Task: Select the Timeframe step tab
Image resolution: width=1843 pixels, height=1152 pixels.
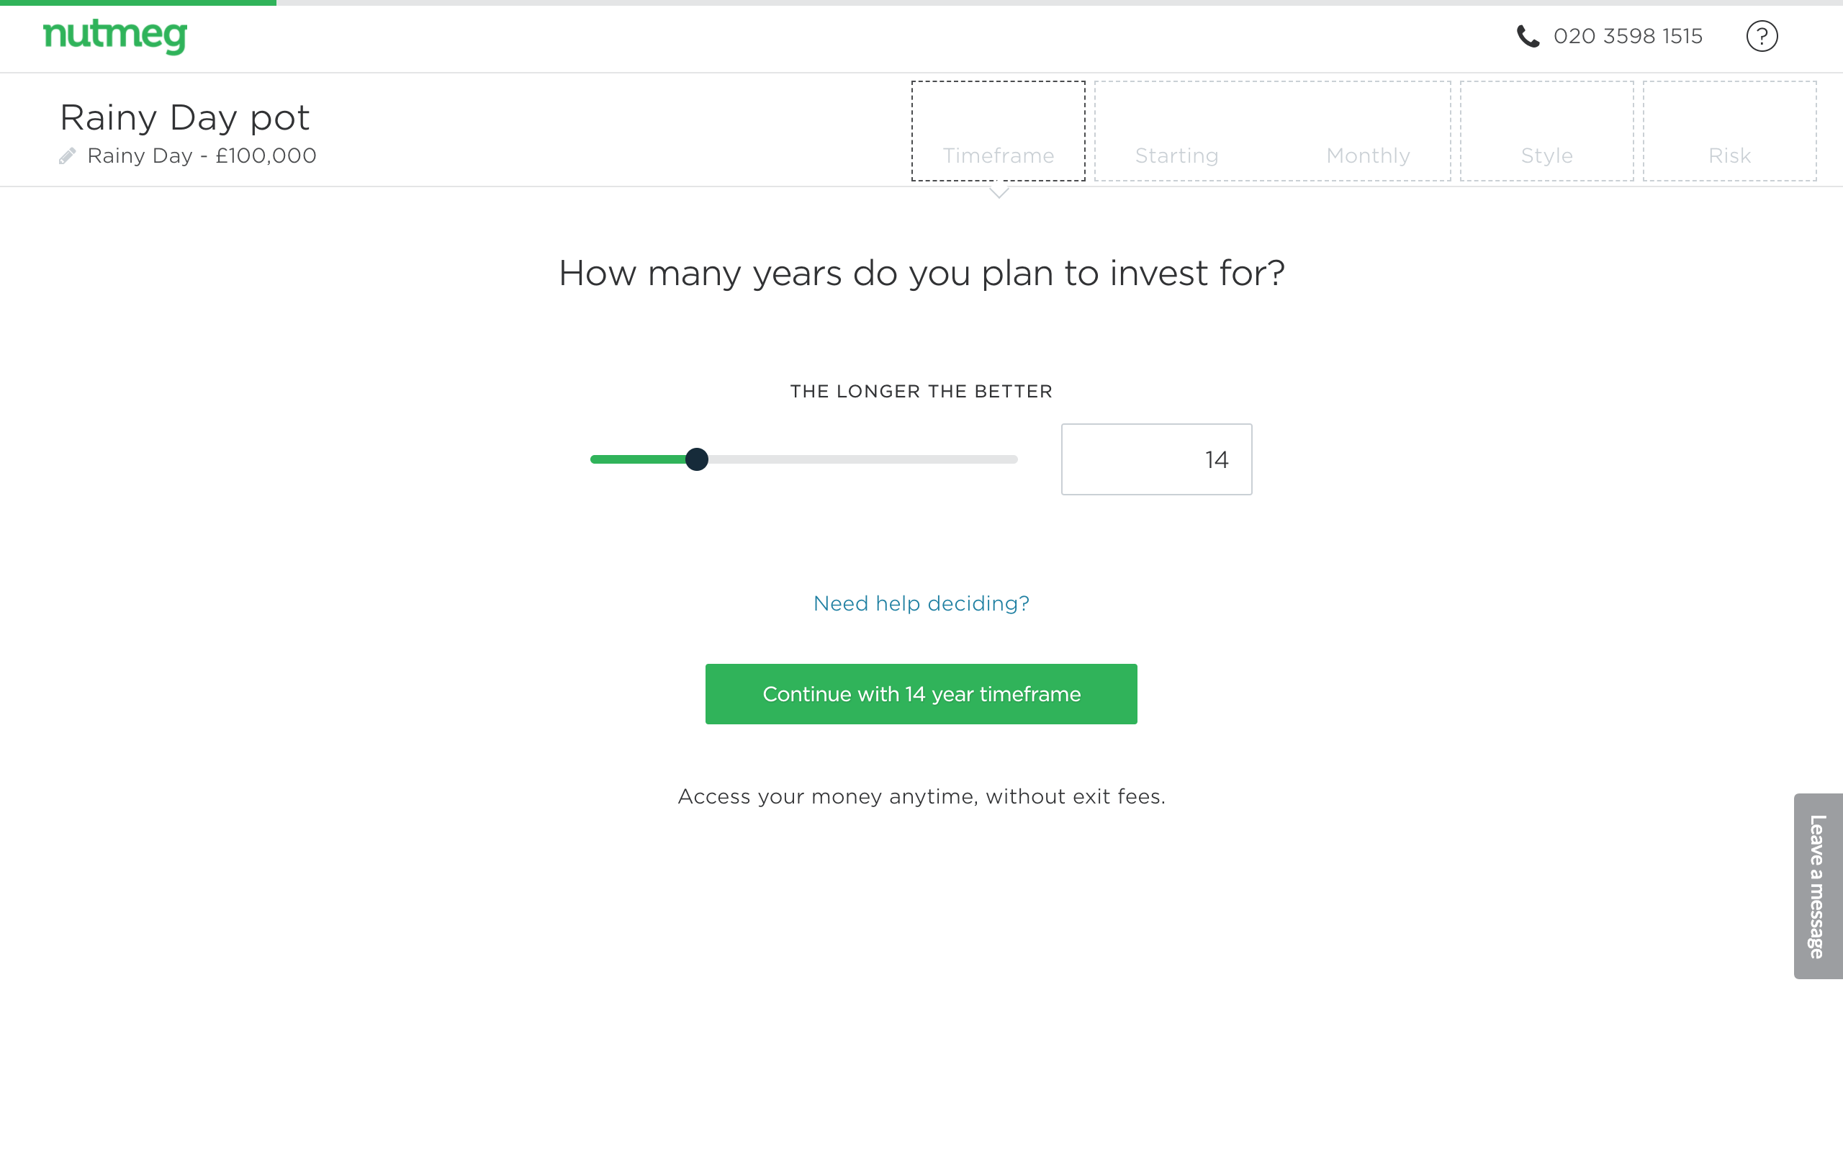Action: pos(998,132)
